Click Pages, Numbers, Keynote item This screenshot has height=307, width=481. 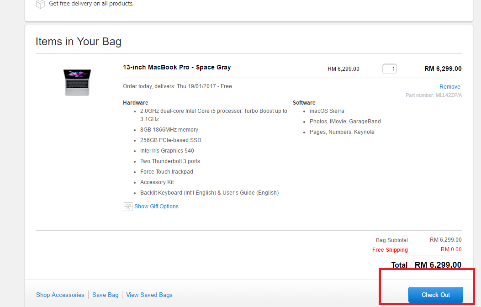point(342,132)
